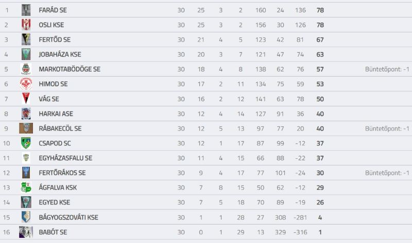Click Büntetőpont note in Markotabödöge row
The image size is (412, 243).
[x=387, y=69]
